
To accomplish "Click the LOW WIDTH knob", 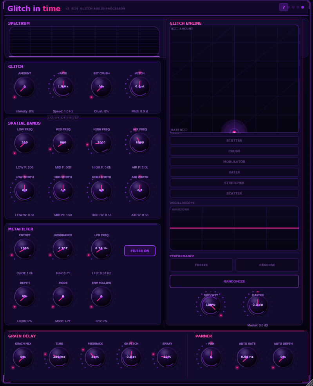I will pyautogui.click(x=25, y=190).
